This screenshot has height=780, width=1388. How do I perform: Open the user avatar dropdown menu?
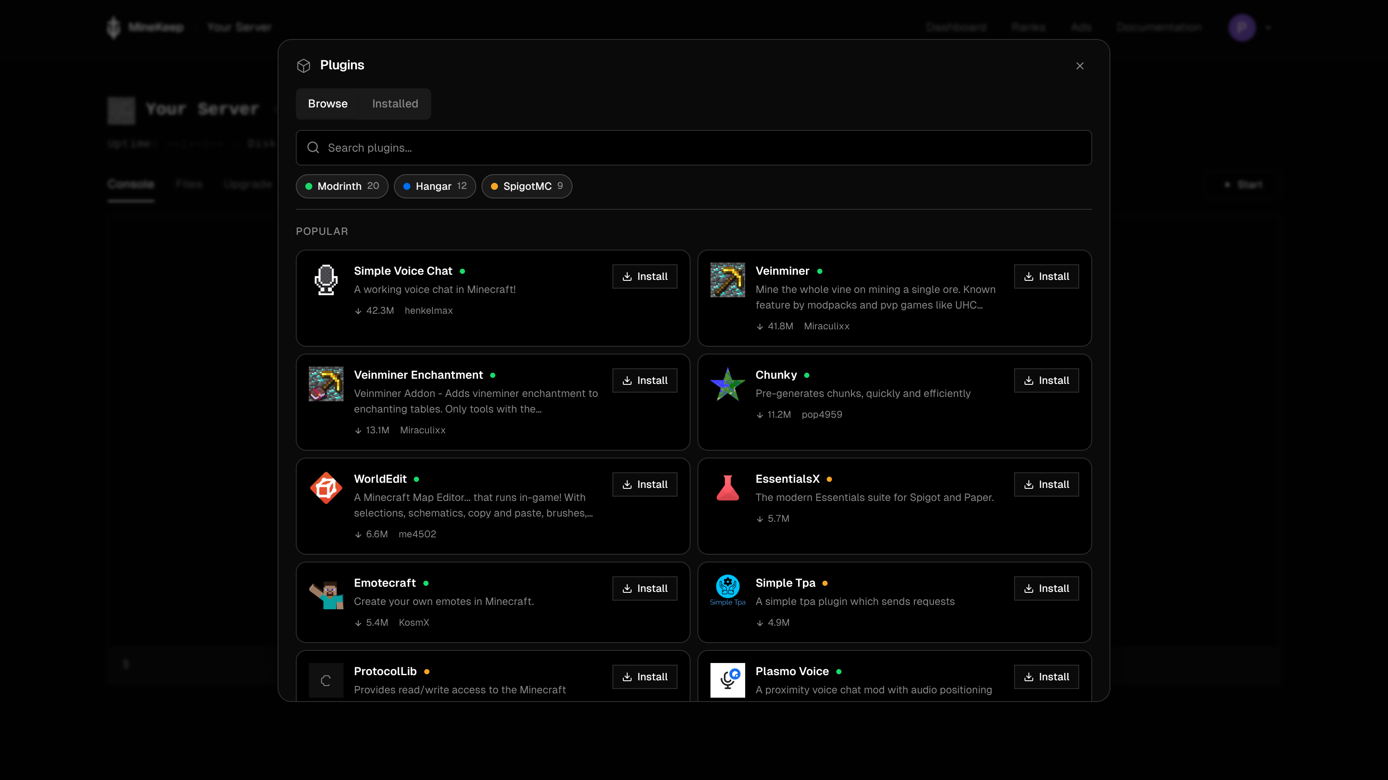pos(1242,27)
